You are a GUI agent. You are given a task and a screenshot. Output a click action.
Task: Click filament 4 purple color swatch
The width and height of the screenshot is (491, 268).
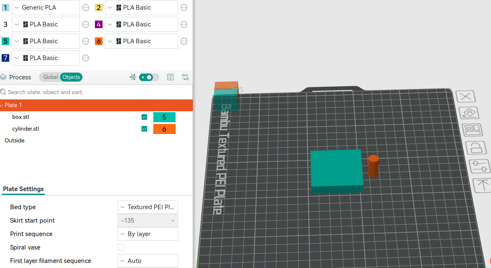[99, 24]
